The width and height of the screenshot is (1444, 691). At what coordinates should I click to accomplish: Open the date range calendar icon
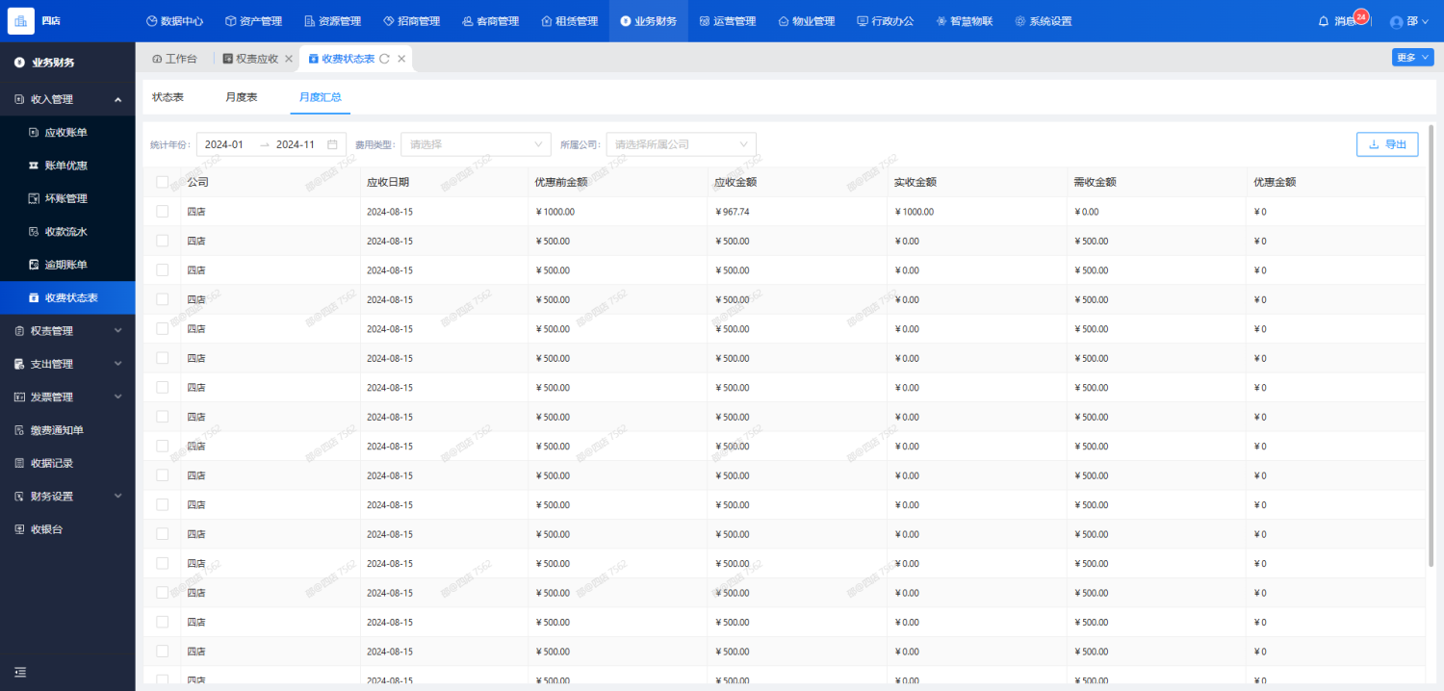333,144
